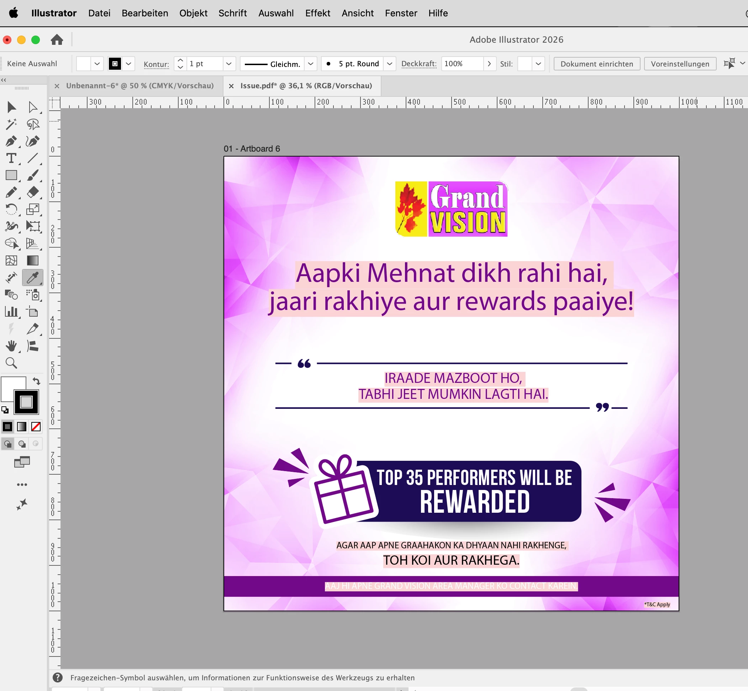Select the Lasso tool

(x=33, y=124)
